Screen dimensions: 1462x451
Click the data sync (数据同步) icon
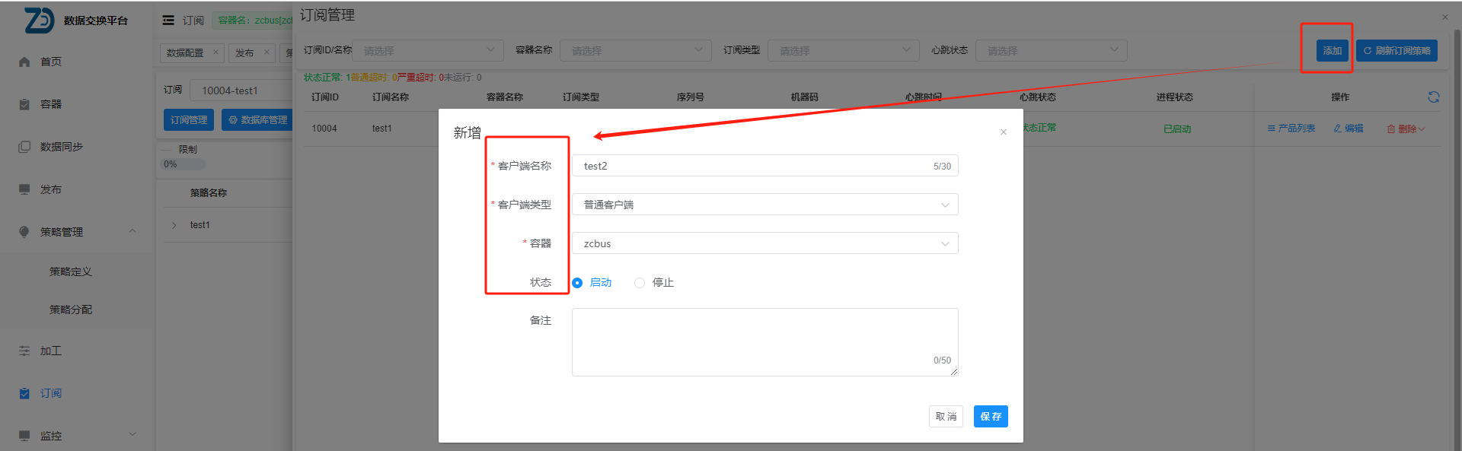click(x=24, y=147)
